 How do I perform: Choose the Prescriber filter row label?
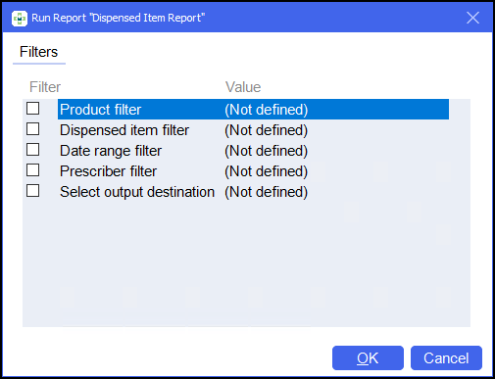pyautogui.click(x=109, y=171)
